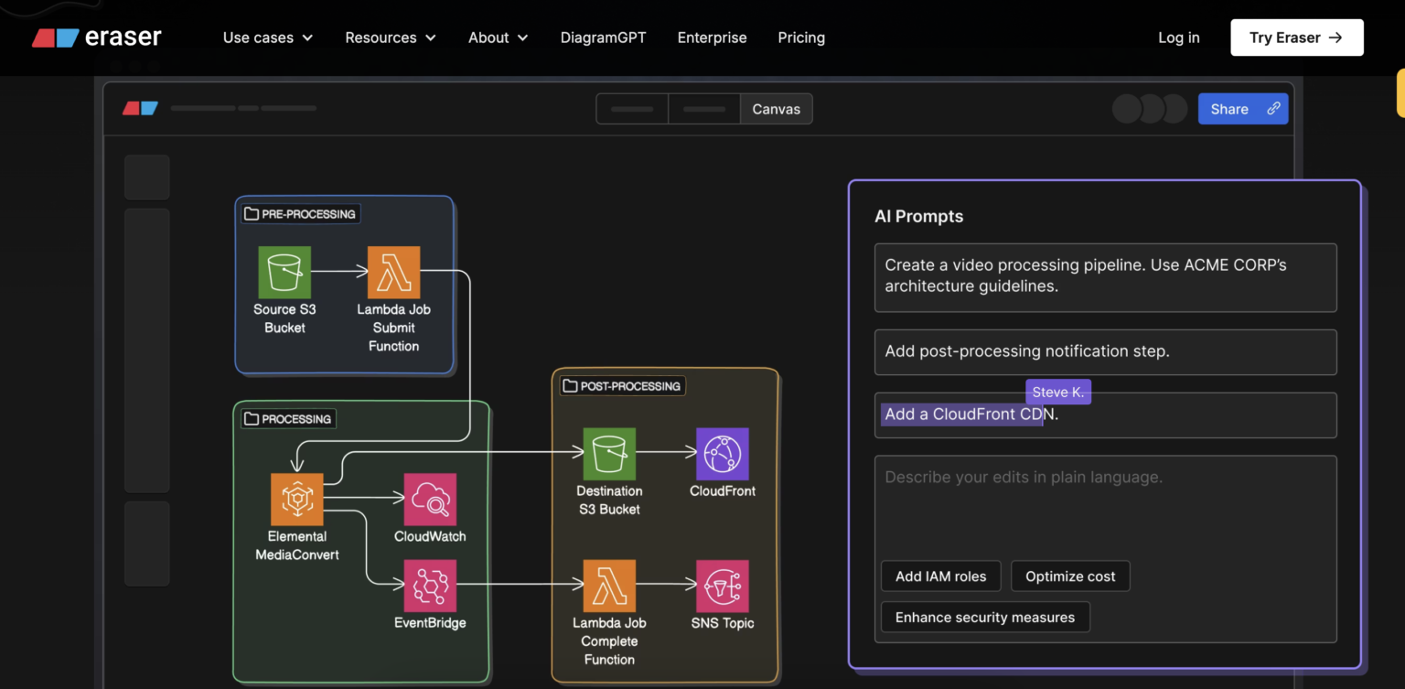Switch to the Canvas tab
Screen dimensions: 1405x689
coord(776,109)
